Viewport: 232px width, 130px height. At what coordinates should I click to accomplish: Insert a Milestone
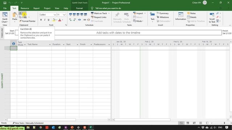click(163, 17)
